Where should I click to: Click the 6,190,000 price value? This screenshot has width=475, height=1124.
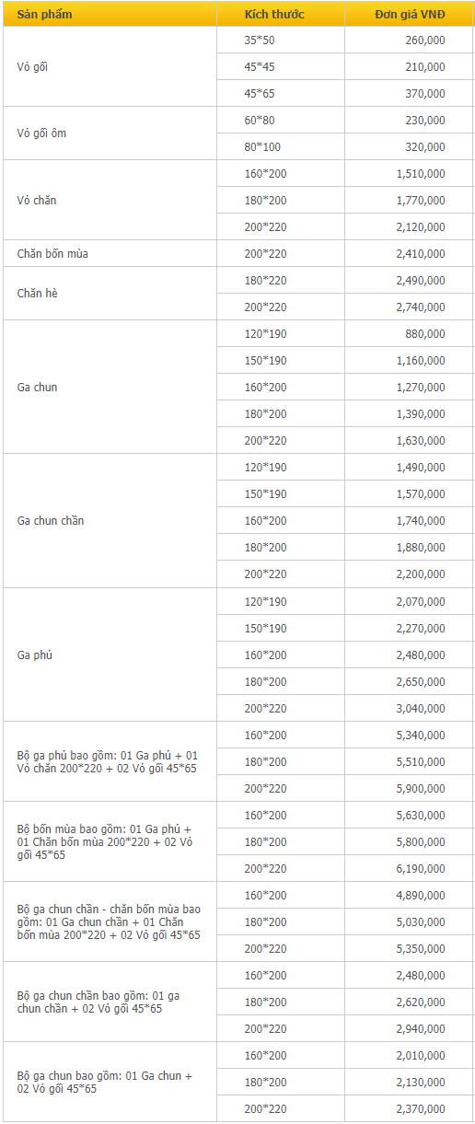(422, 868)
